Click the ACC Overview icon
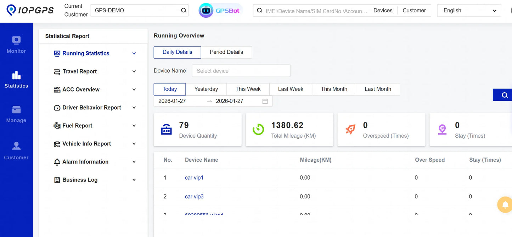 (x=57, y=89)
